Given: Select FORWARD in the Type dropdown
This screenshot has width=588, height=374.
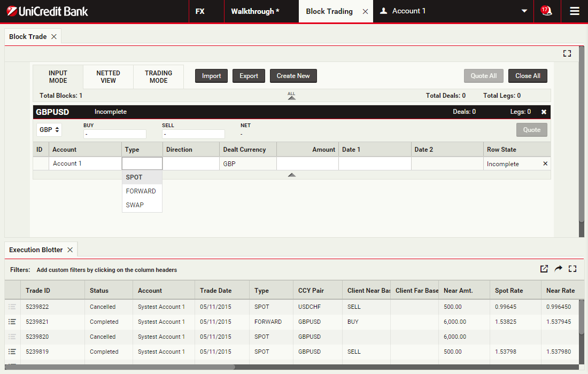Looking at the screenshot, I should tap(141, 191).
